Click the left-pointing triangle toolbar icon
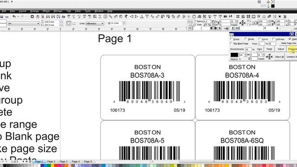Image resolution: width=297 pixels, height=167 pixels. (x=131, y=17)
